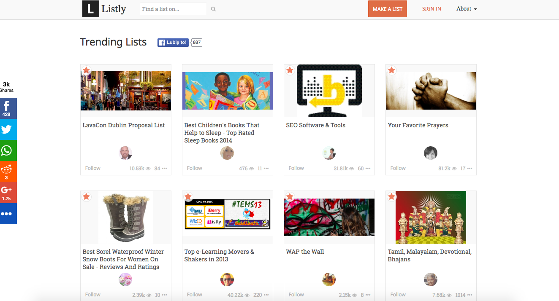Follow the Your Favorite Prayers list

click(398, 168)
